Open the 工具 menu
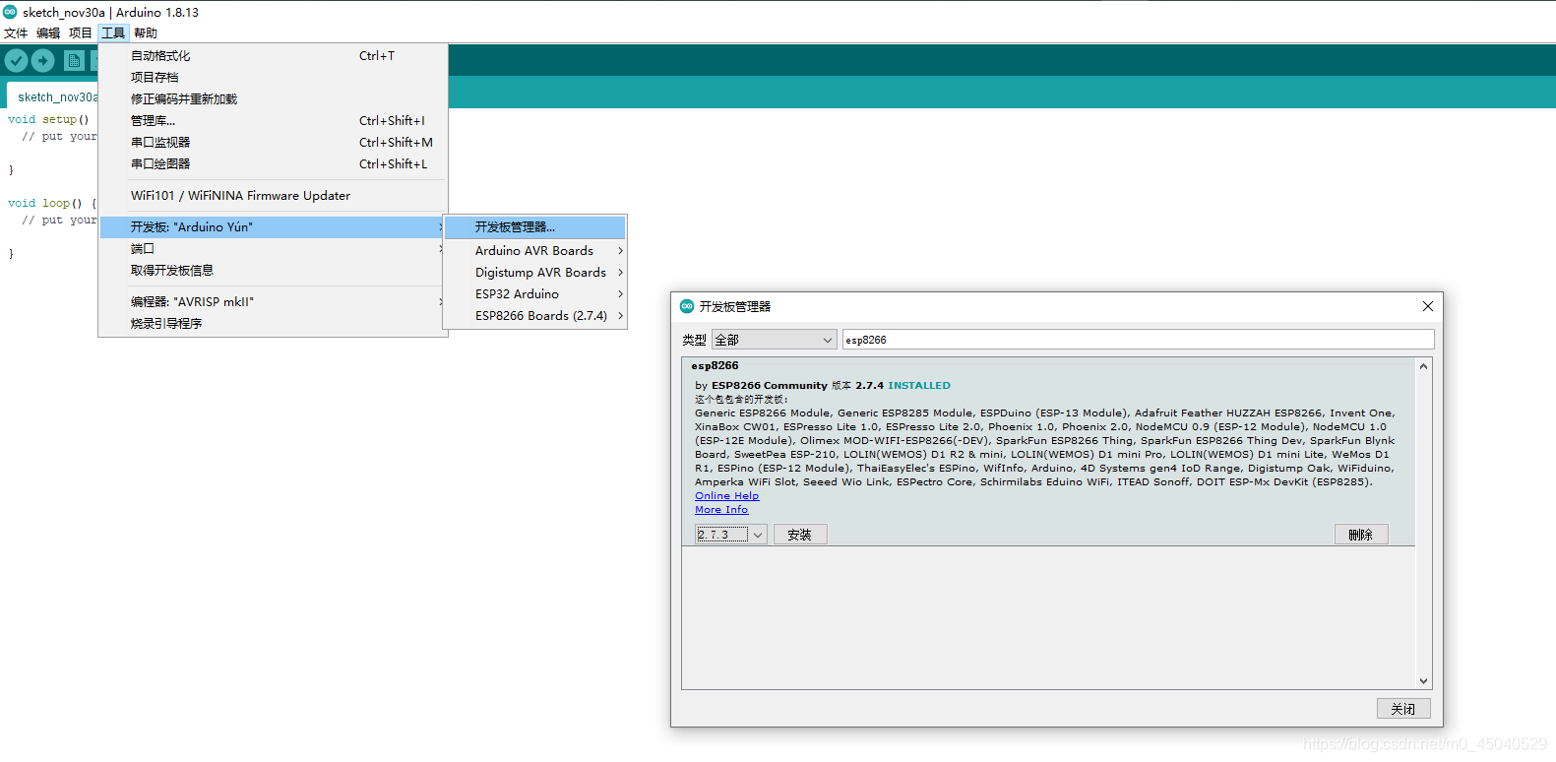Viewport: 1556px width, 762px height. click(113, 32)
